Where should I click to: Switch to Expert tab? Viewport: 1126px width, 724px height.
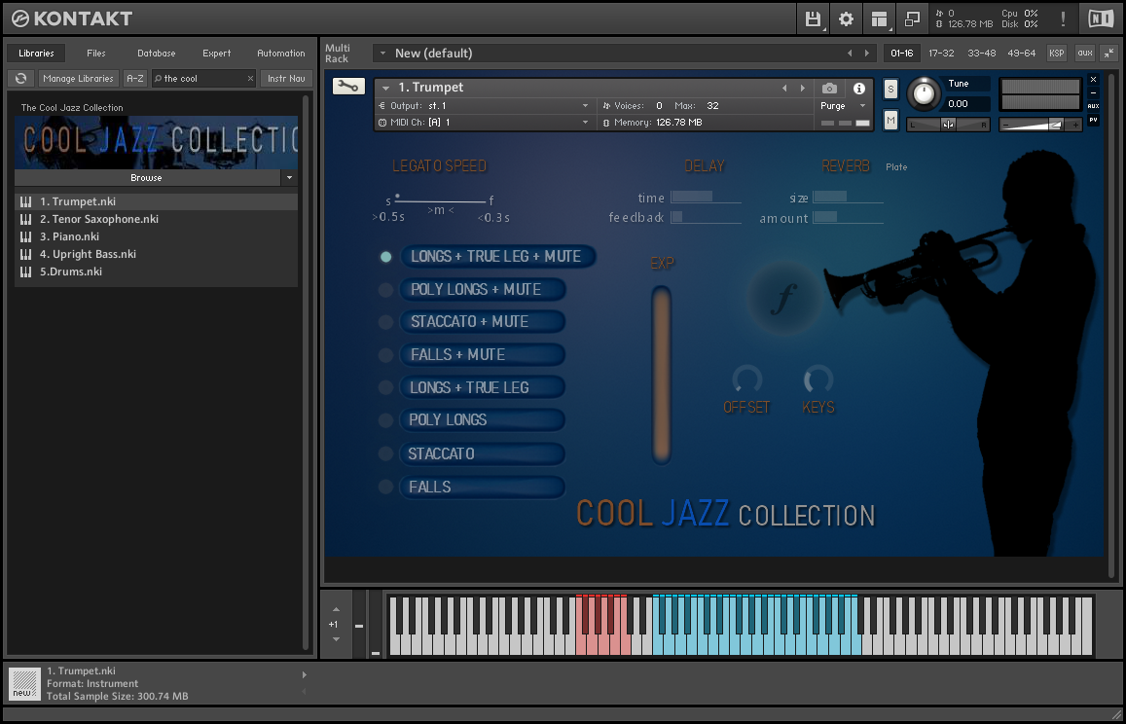(x=217, y=54)
